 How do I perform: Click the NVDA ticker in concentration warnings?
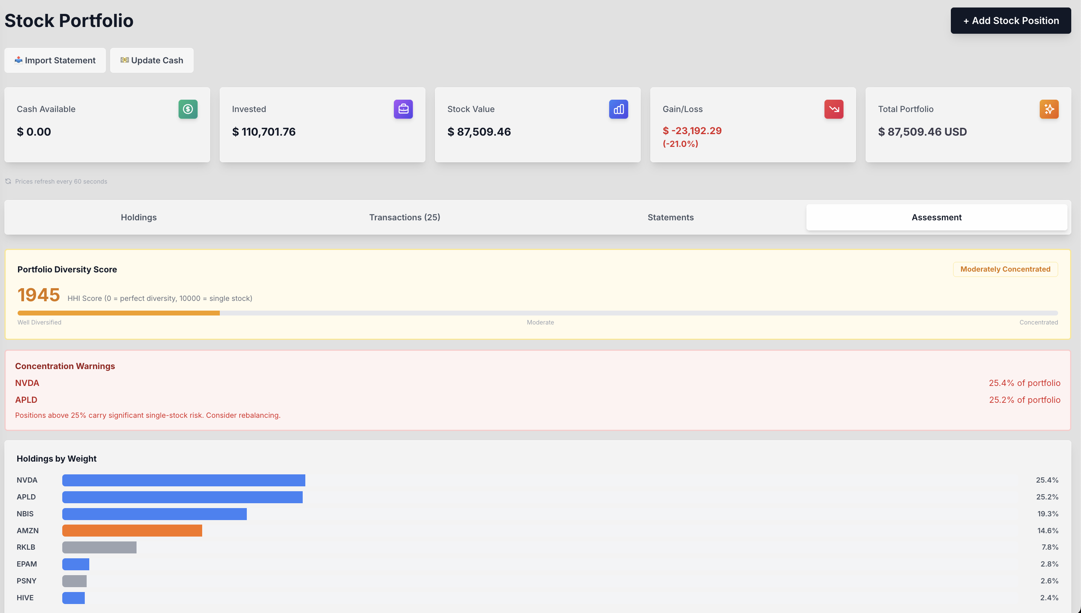[x=27, y=383]
